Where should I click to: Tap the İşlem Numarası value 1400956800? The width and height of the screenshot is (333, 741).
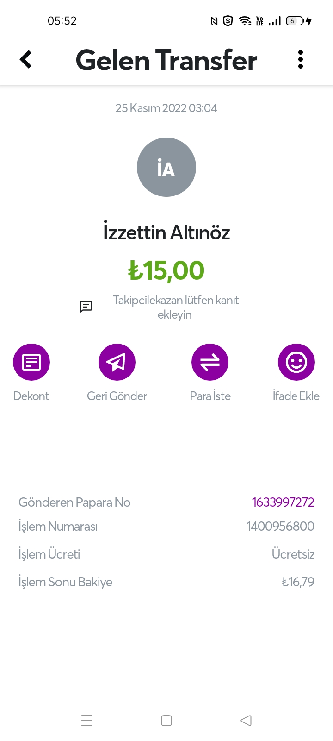coord(280,527)
